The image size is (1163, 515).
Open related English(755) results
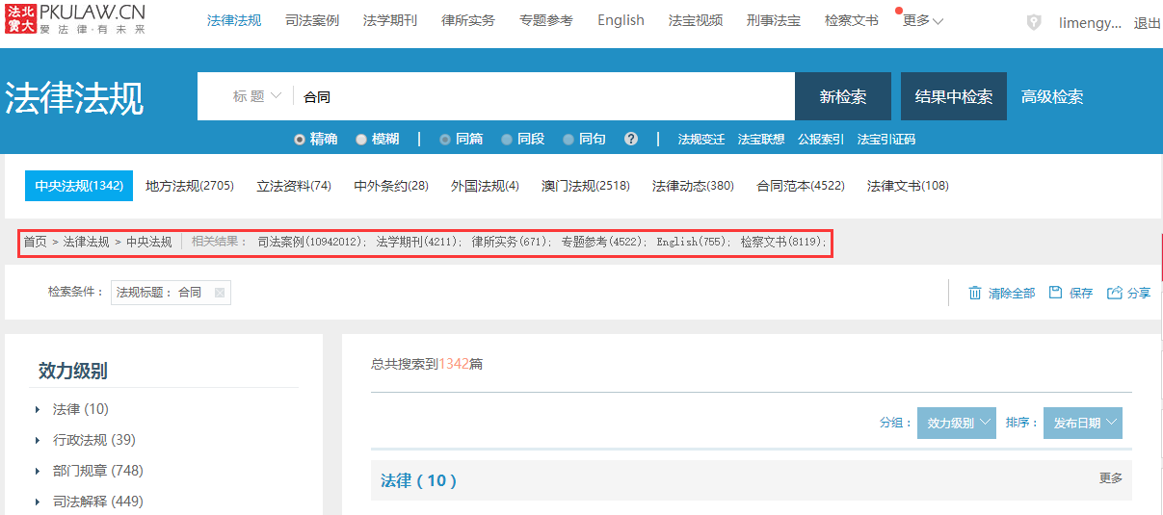coord(693,242)
